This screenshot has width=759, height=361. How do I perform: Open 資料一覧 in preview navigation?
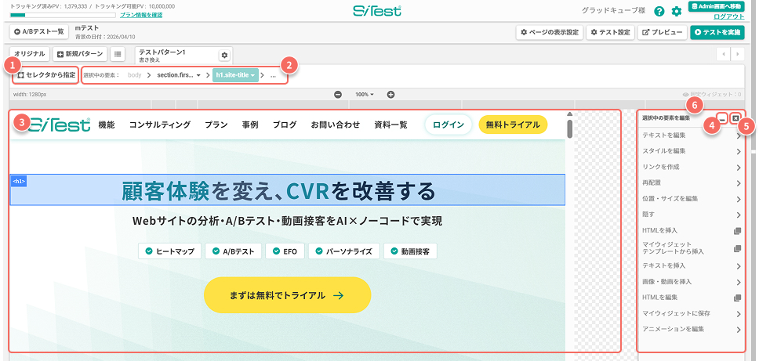coord(390,125)
